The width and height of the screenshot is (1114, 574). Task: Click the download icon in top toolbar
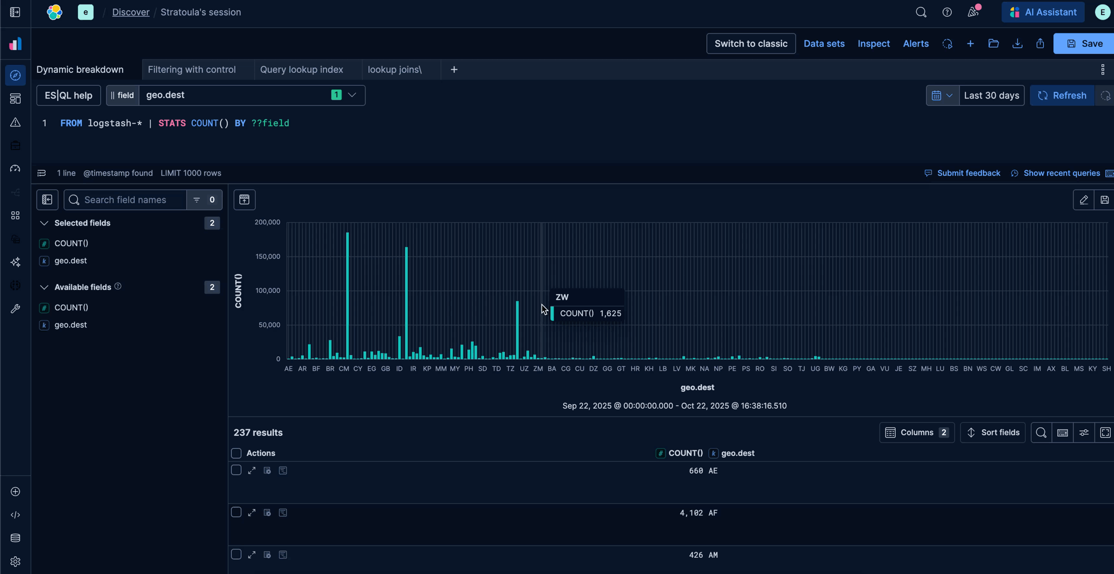point(1017,43)
